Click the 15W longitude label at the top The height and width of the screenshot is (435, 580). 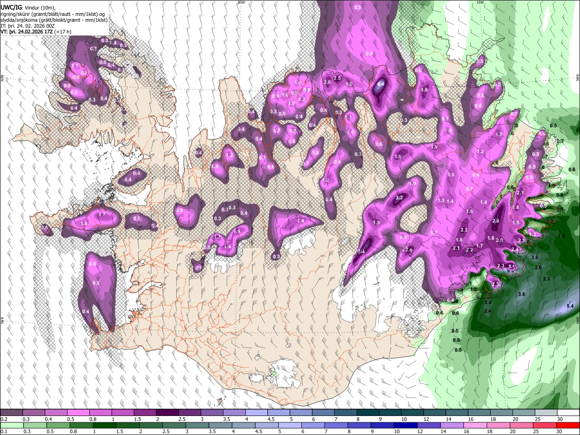(480, 2)
